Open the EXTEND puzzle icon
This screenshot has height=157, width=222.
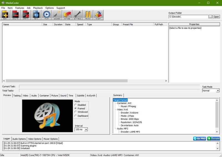coord(67,15)
